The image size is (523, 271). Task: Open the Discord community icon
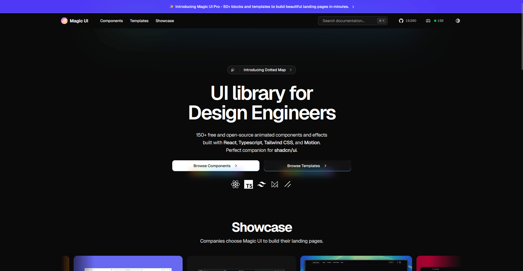428,21
